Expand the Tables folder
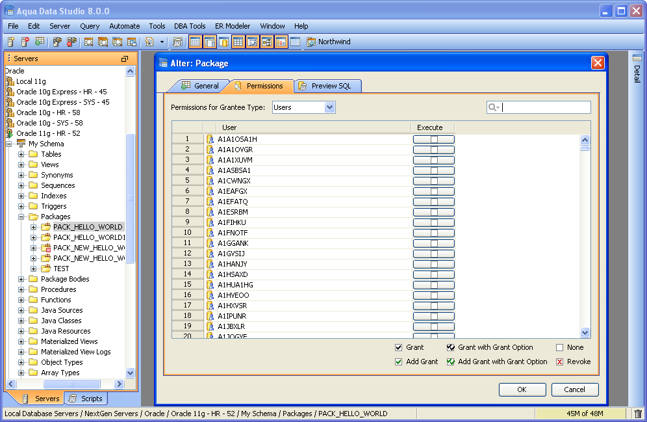 [21, 155]
